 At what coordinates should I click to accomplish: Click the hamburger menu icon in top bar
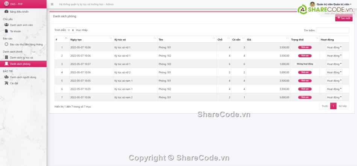click(52, 4)
